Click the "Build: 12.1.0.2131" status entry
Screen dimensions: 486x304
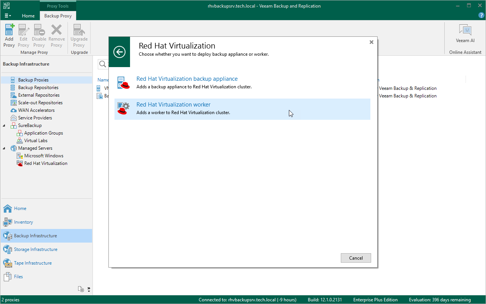point(325,300)
